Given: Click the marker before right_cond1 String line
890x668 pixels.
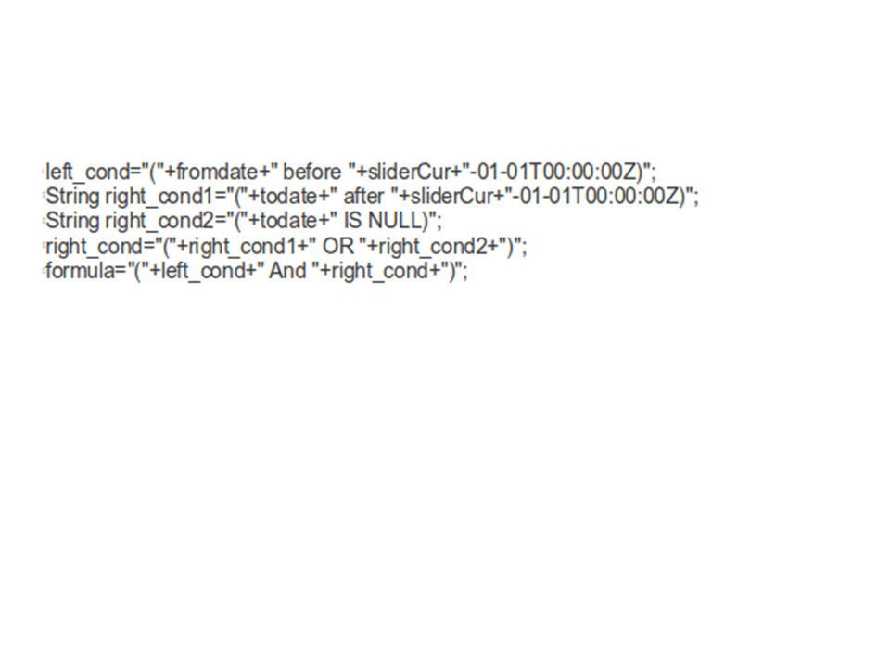Looking at the screenshot, I should (44, 196).
